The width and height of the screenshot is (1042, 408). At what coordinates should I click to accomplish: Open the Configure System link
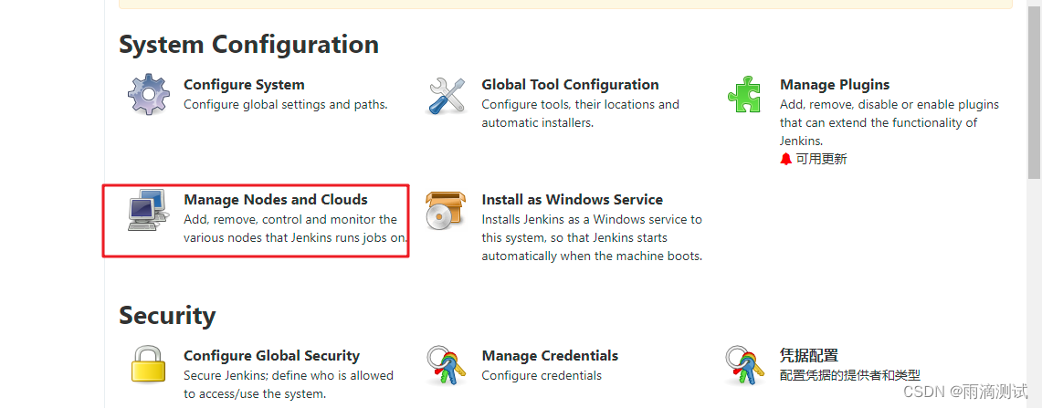(244, 85)
